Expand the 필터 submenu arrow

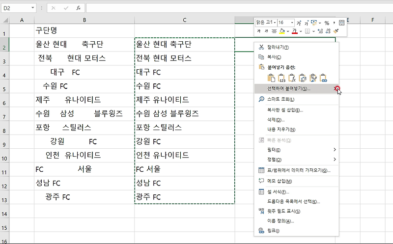click(335, 150)
